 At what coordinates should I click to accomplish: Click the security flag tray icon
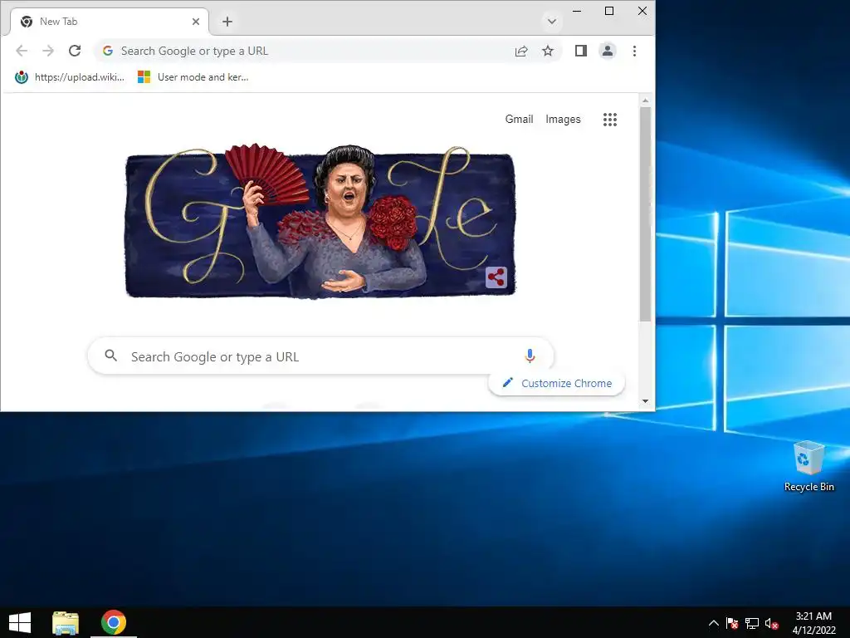coord(732,623)
